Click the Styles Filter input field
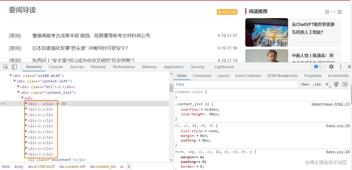The image size is (352, 170). tap(236, 84)
